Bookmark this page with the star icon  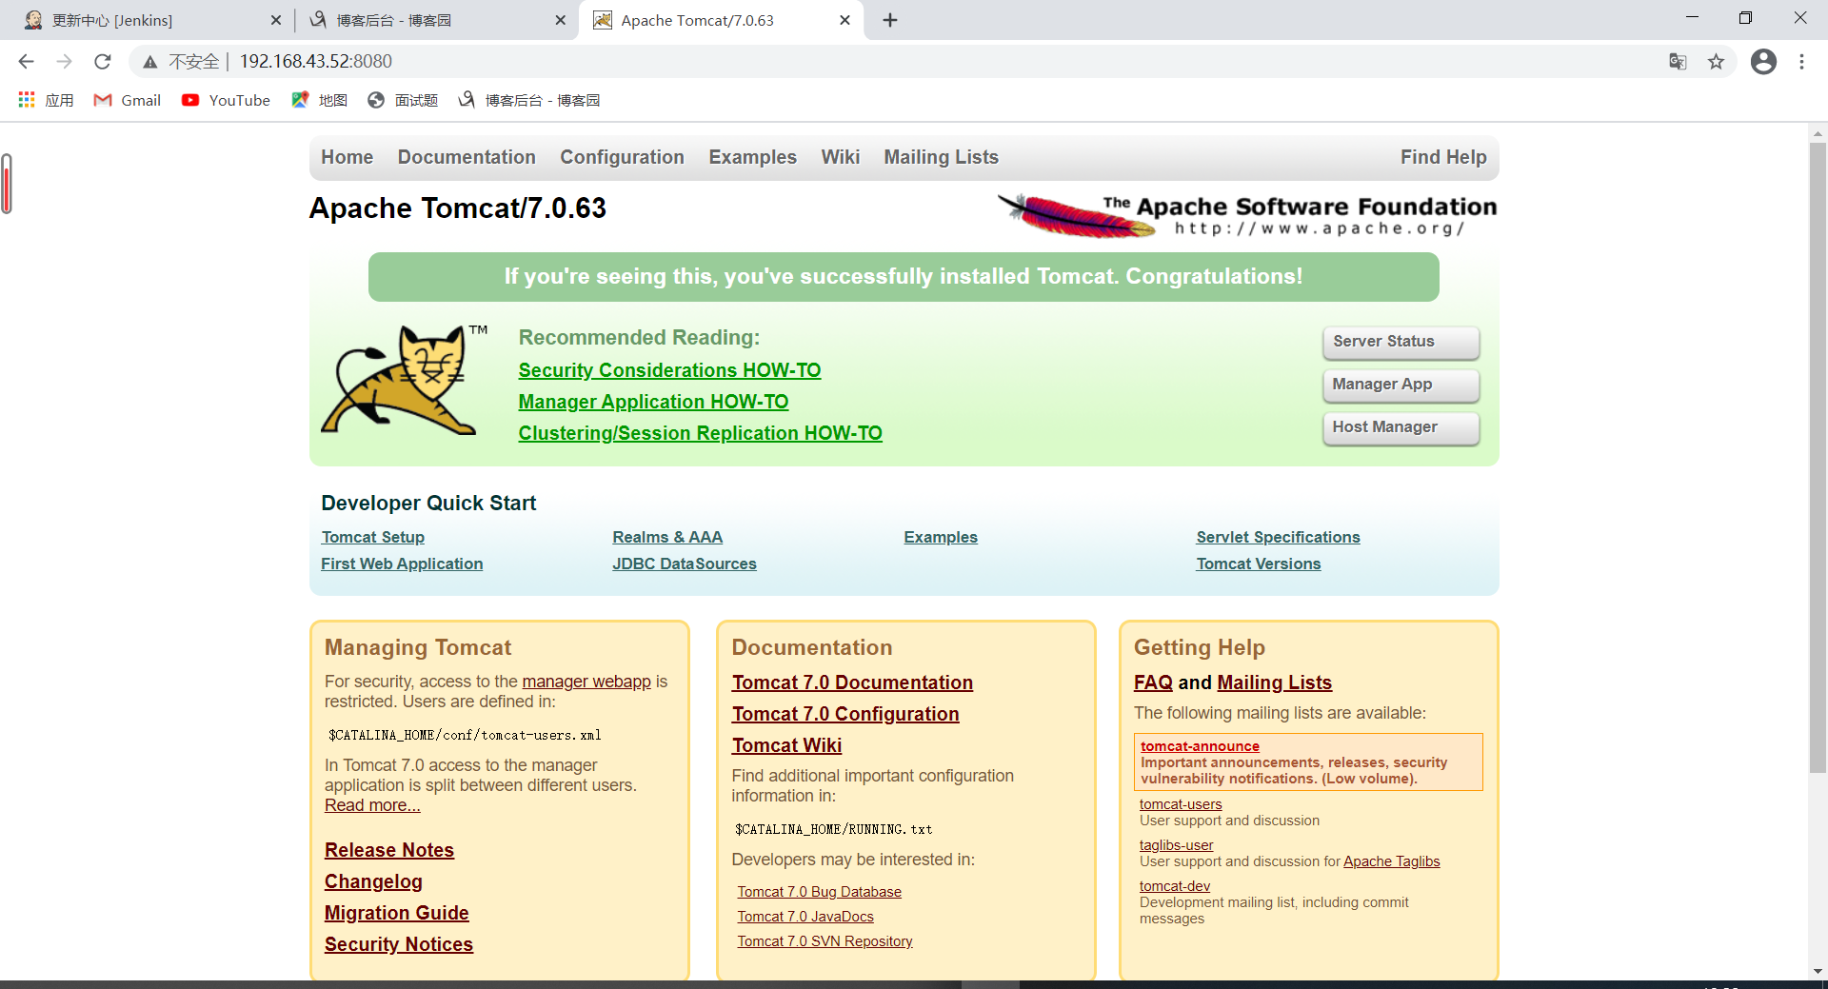click(x=1716, y=62)
